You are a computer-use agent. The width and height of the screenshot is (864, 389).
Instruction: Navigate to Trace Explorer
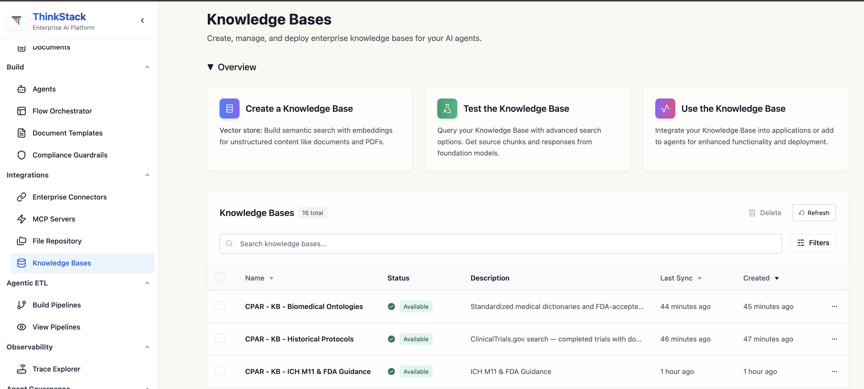(82, 369)
